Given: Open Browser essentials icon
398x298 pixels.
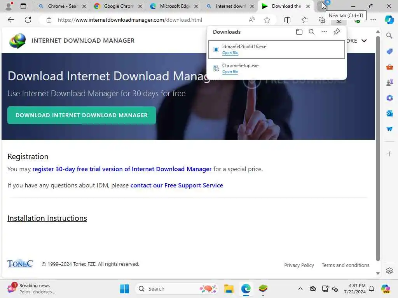Looking at the screenshot, I should pyautogui.click(x=357, y=21).
